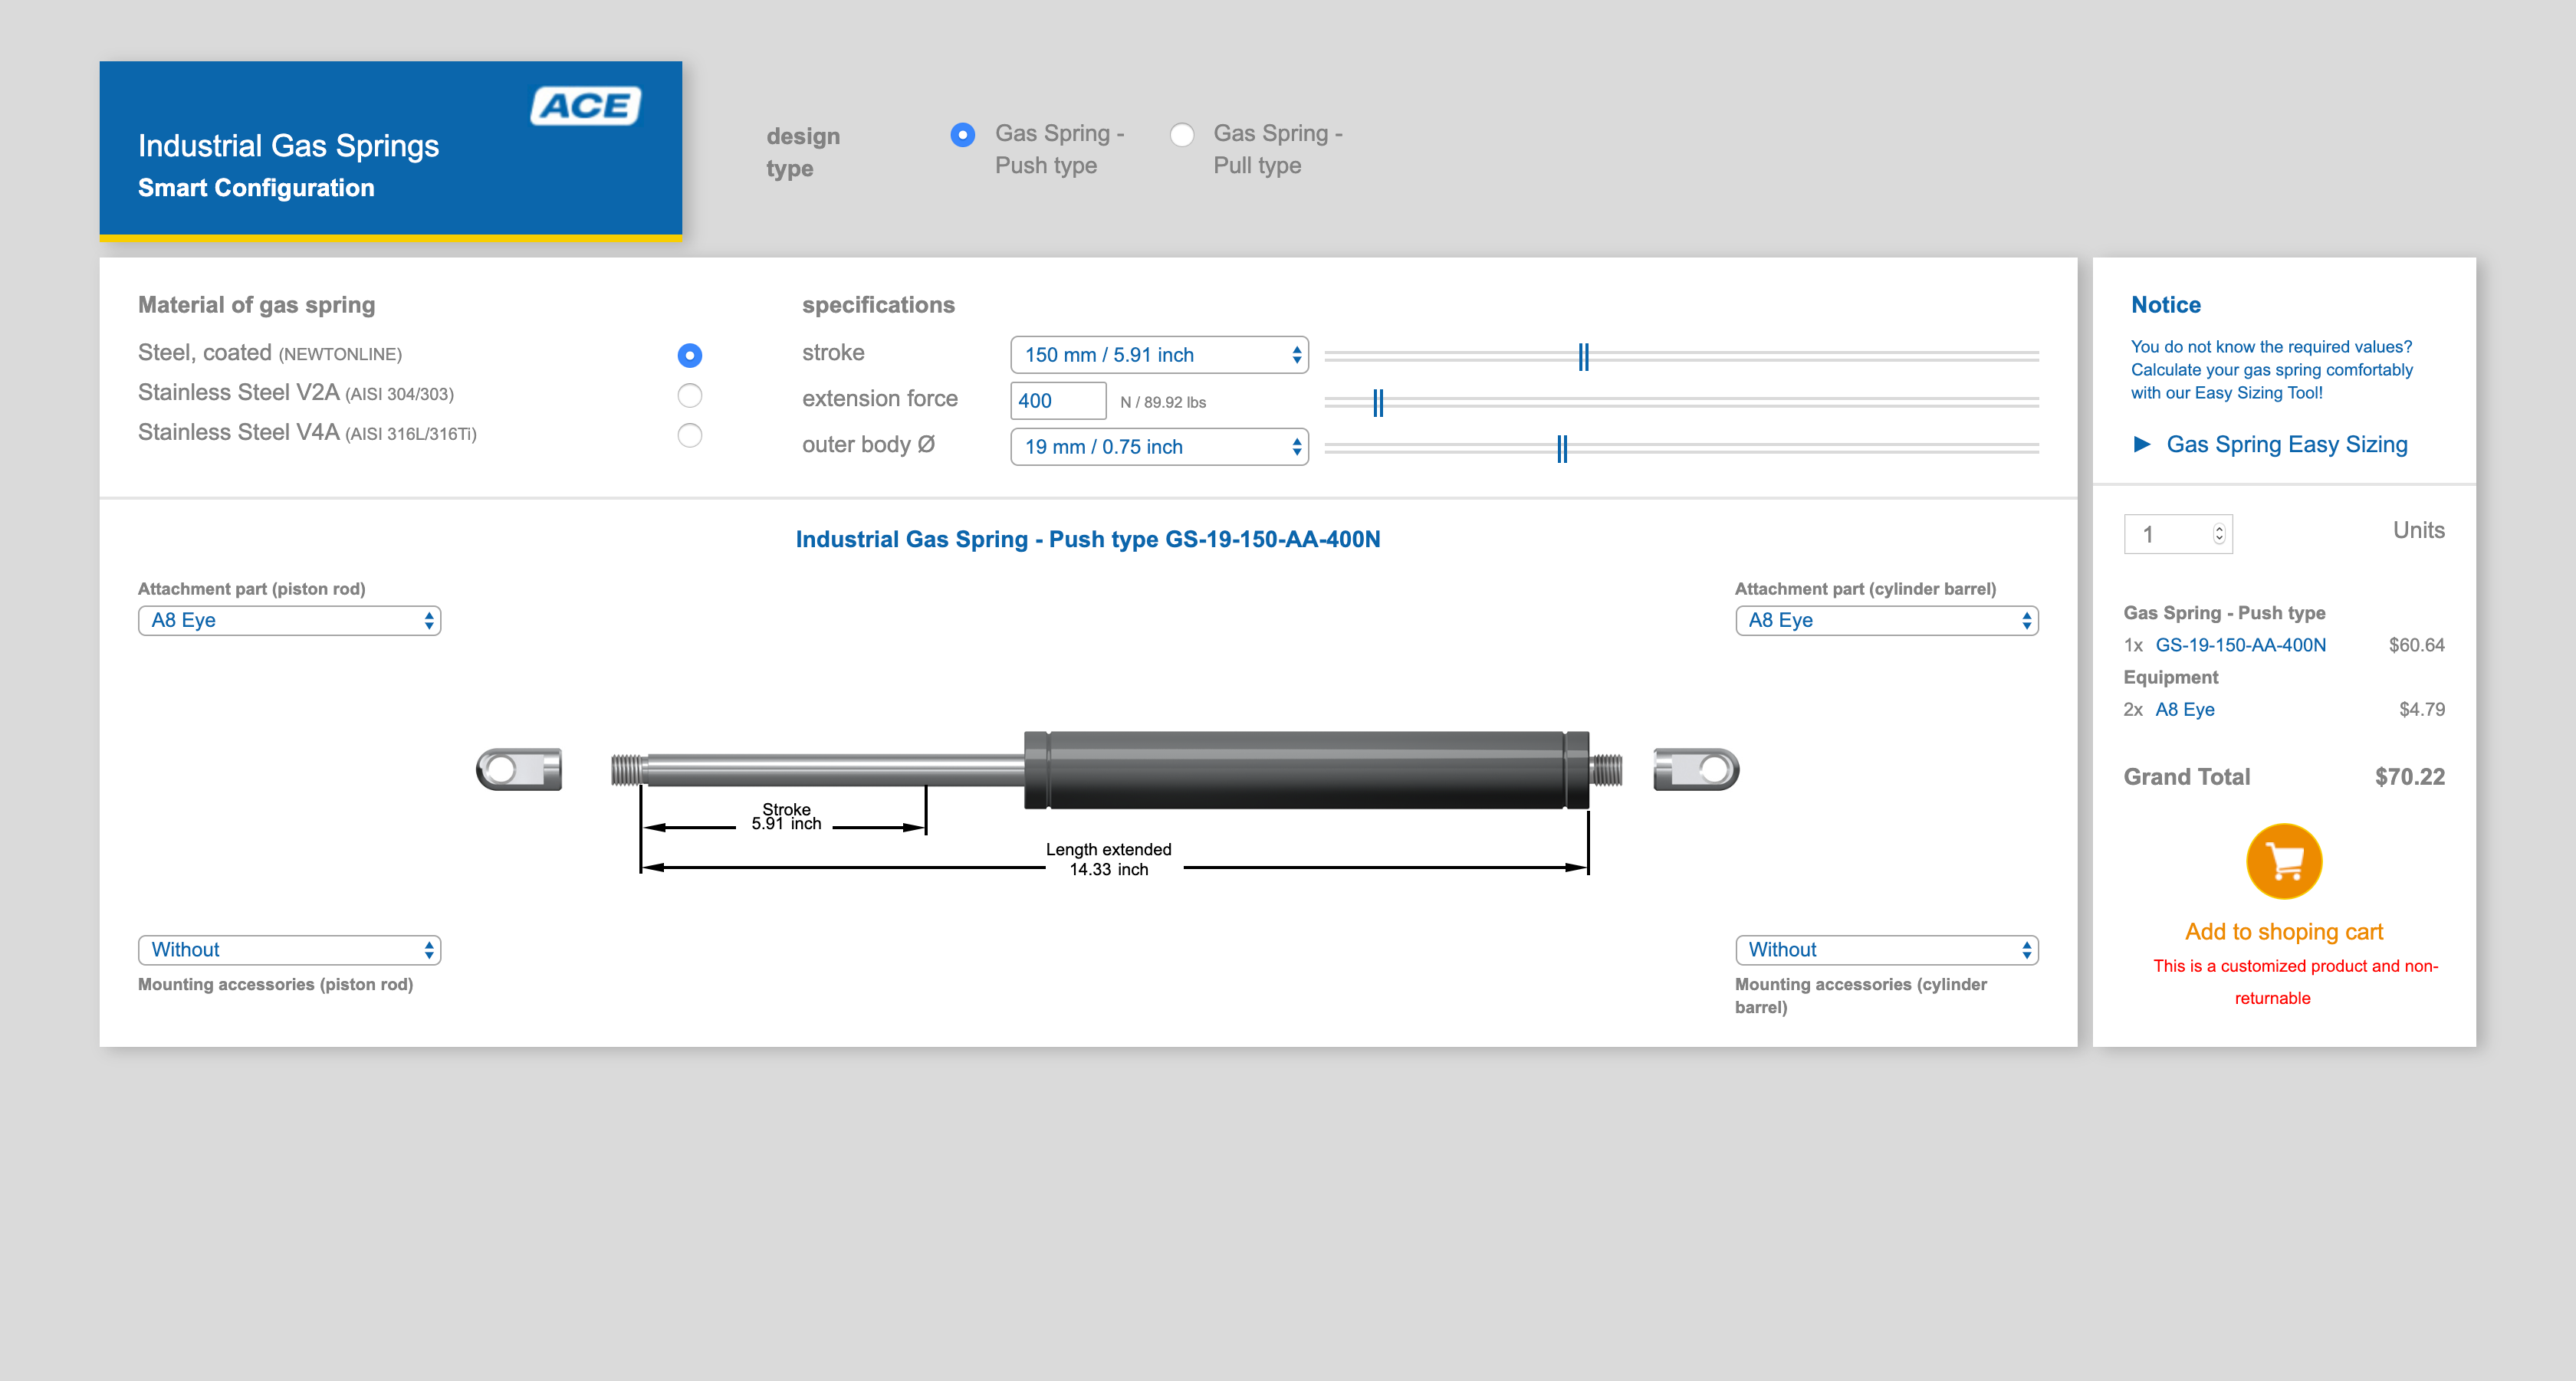Select Gas Spring Push type design
This screenshot has width=2576, height=1381.
pyautogui.click(x=962, y=135)
